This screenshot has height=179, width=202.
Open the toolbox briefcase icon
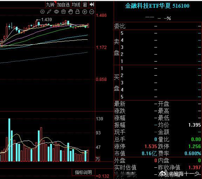63,12
